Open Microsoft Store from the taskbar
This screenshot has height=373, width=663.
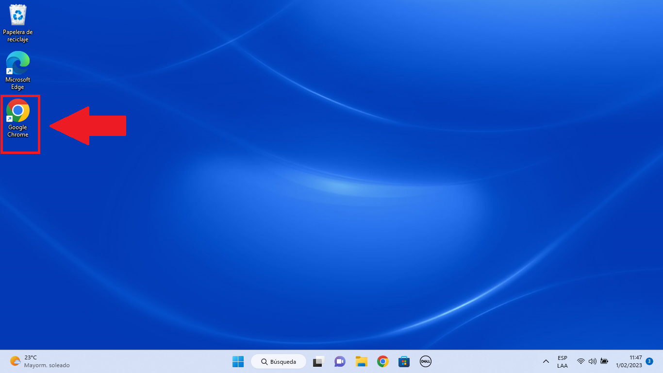(404, 361)
